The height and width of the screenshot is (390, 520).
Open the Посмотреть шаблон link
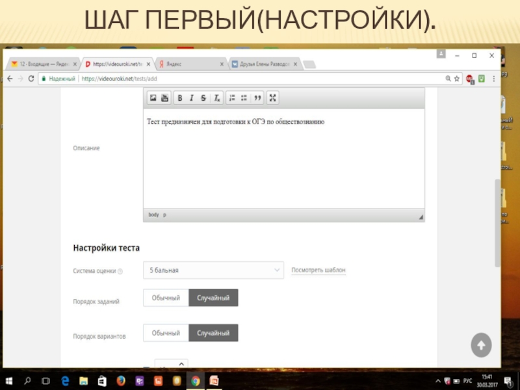[318, 270]
